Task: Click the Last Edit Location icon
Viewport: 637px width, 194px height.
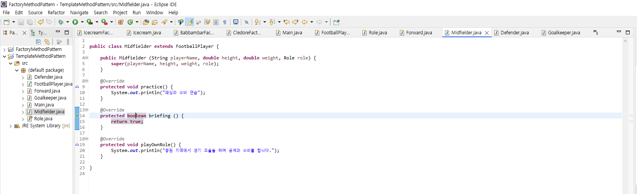Action: click(286, 22)
